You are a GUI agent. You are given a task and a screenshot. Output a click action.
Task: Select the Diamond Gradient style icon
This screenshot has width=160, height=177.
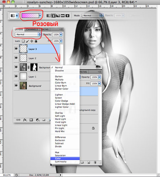[68, 16]
